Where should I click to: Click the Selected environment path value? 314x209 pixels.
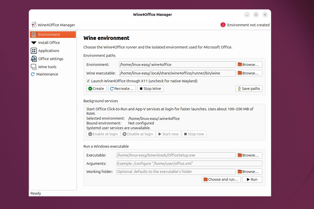[154, 118]
